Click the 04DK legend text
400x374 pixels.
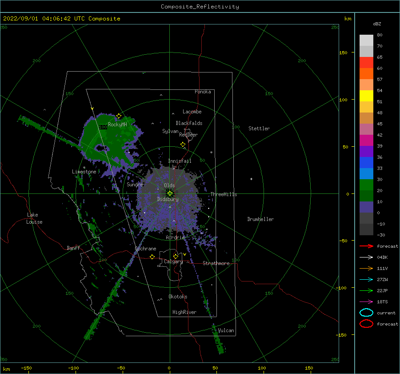point(382,257)
